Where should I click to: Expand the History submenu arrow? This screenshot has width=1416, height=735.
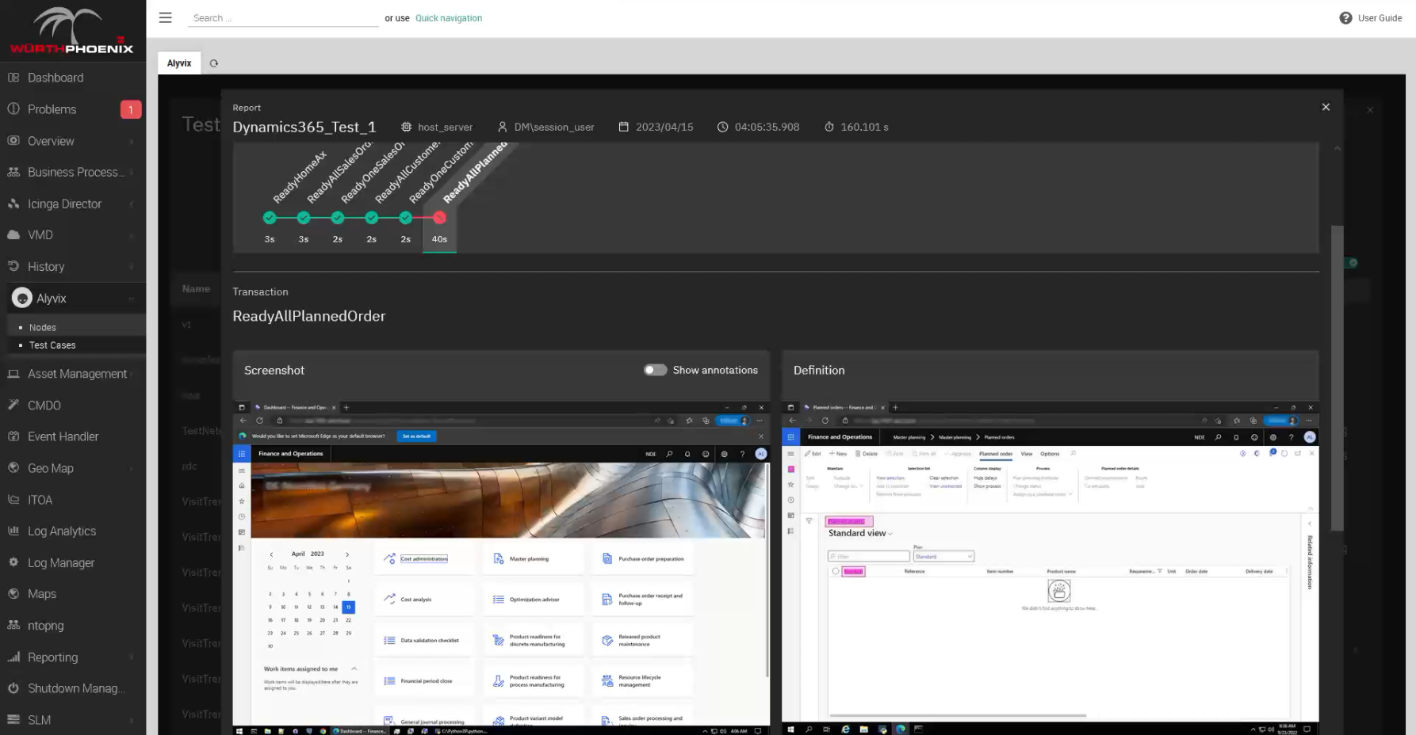[132, 267]
